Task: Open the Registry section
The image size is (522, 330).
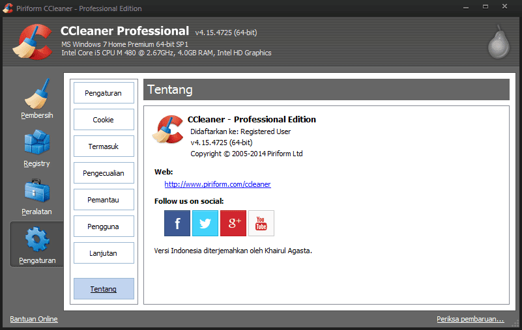Action: tap(36, 148)
